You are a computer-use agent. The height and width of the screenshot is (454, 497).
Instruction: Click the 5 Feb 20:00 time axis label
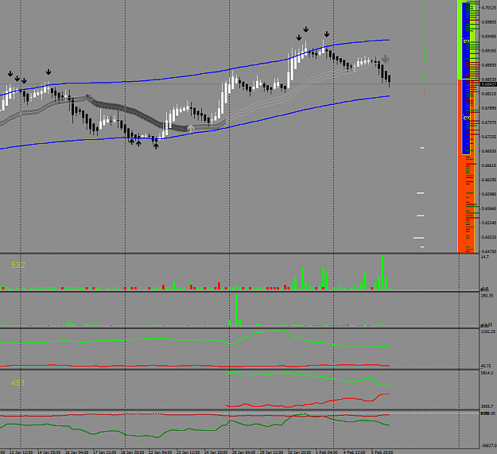pos(382,452)
